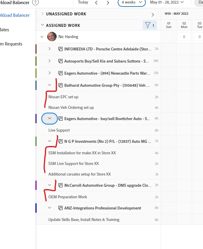Image resolution: width=203 pixels, height=249 pixels.
Task: Select the OEM Preparation Work task
Action: pyautogui.click(x=68, y=197)
